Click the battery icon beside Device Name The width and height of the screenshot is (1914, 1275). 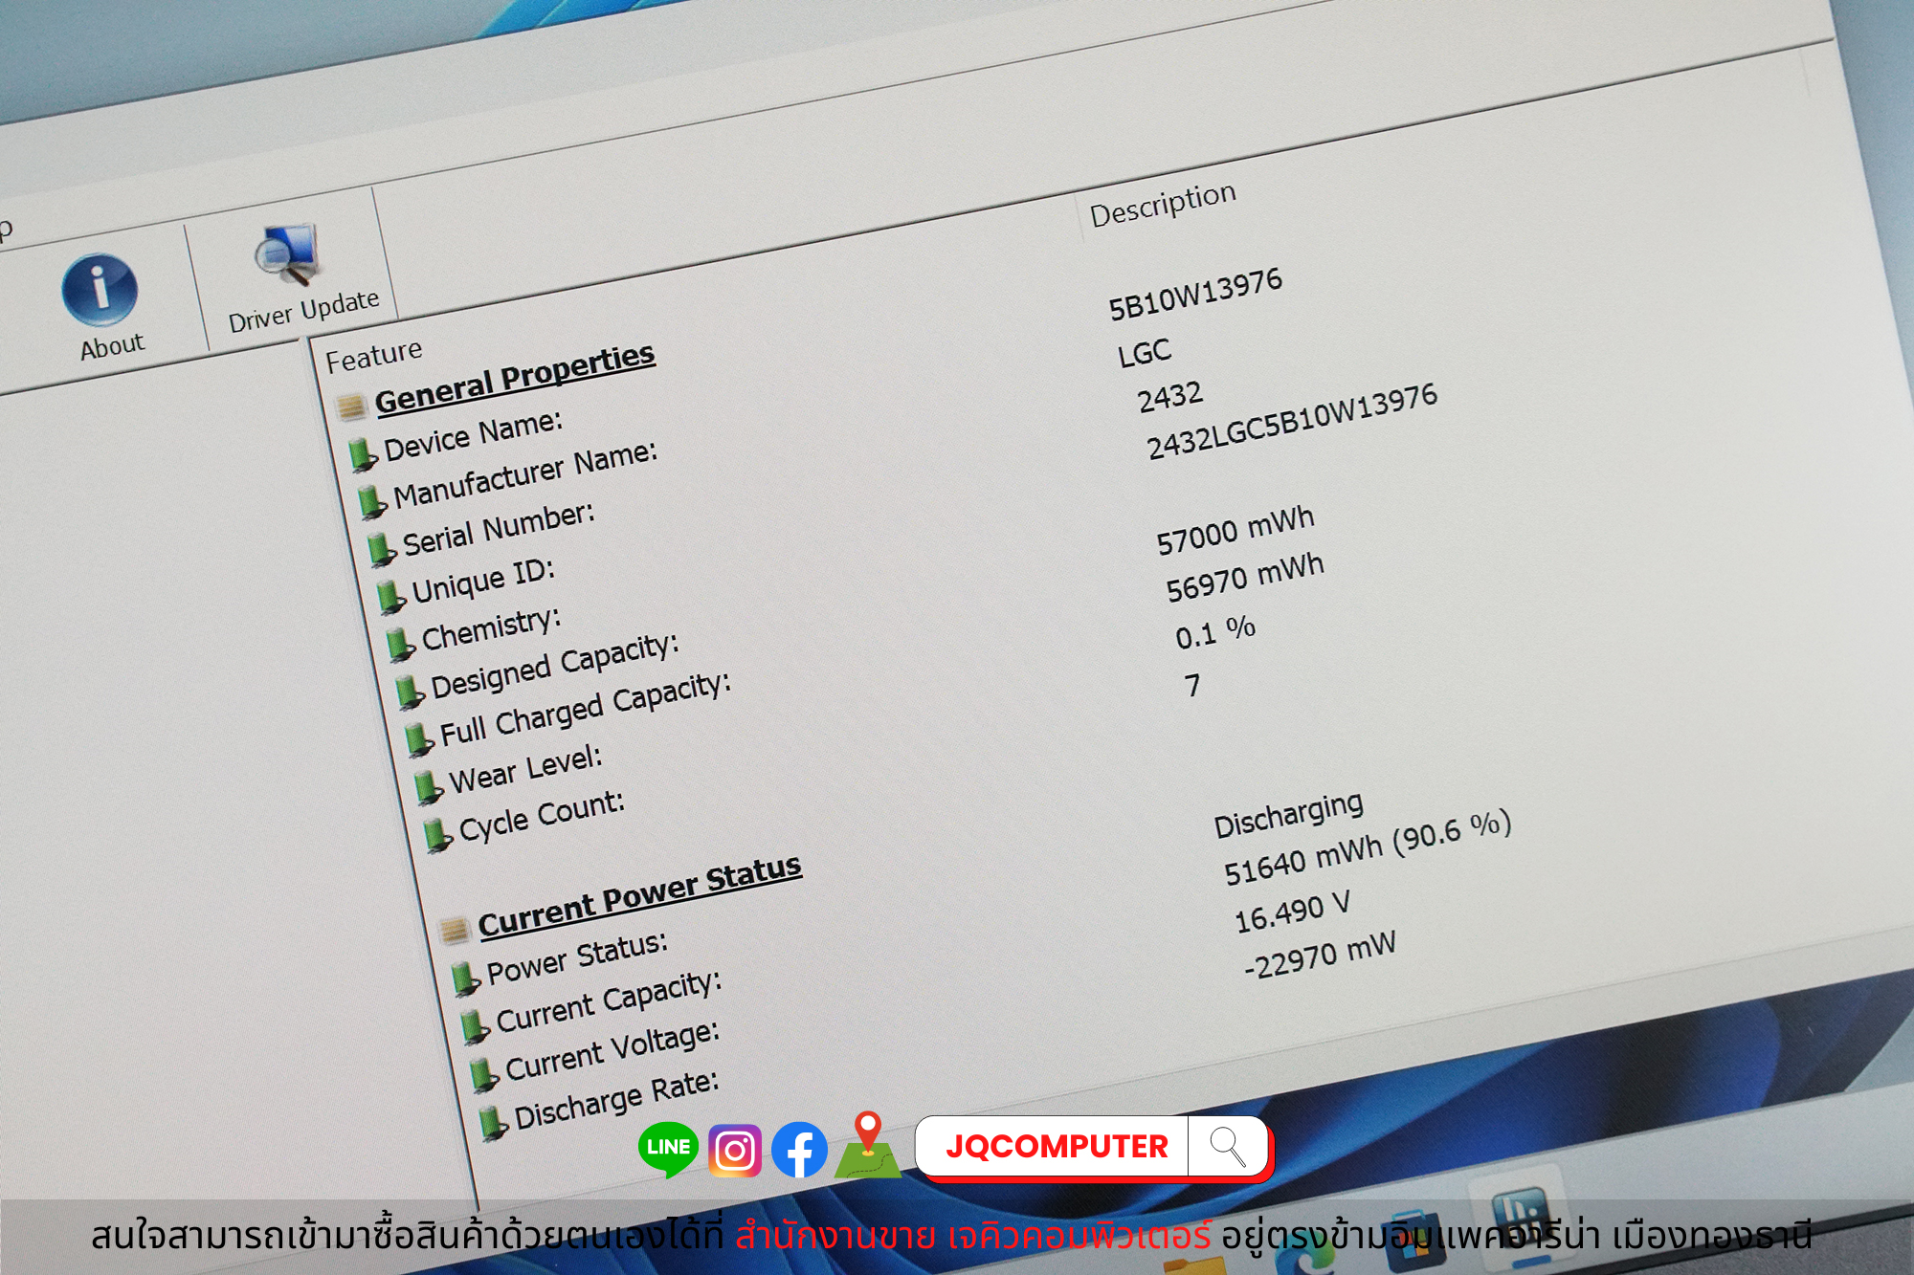(362, 453)
